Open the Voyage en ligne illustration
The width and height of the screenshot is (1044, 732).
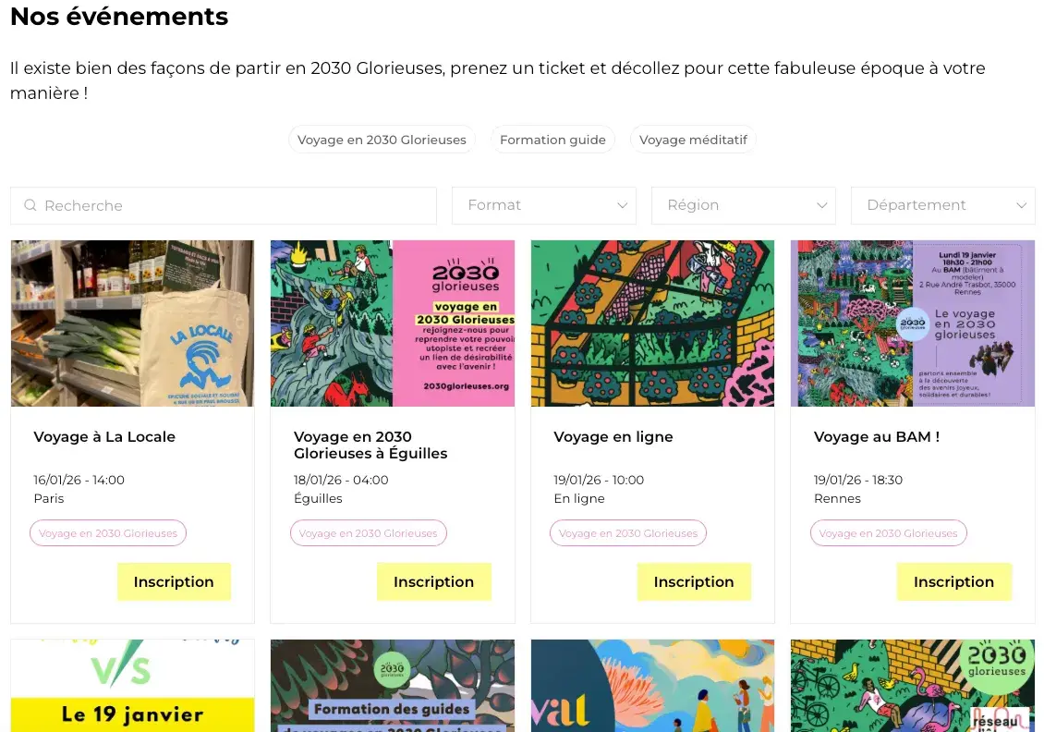click(652, 323)
